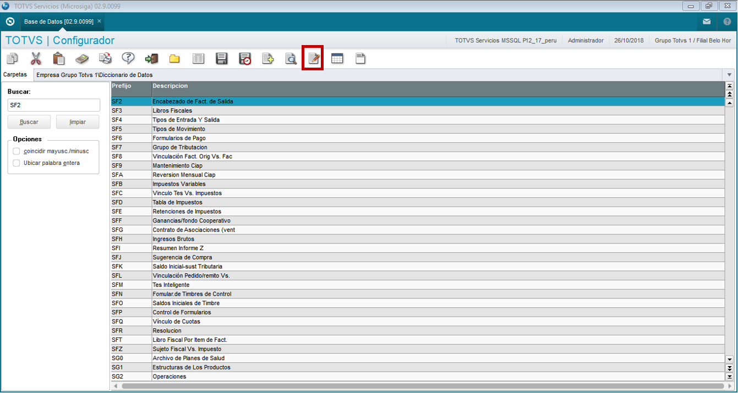This screenshot has width=738, height=393.
Task: Click the floppy disk icon with red clock
Action: (x=245, y=59)
